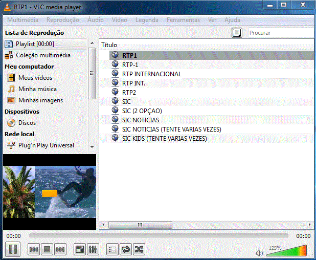Click the music note Minha música icon

click(11, 89)
